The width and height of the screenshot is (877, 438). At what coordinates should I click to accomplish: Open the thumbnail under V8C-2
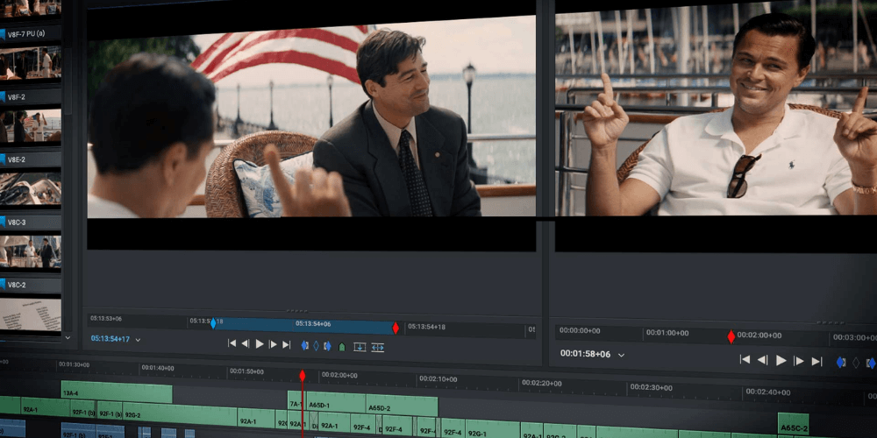tap(30, 314)
